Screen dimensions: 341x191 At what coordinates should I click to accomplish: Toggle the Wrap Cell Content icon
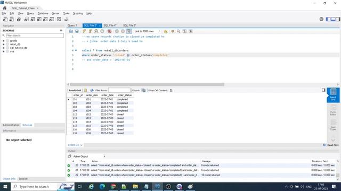click(x=171, y=90)
